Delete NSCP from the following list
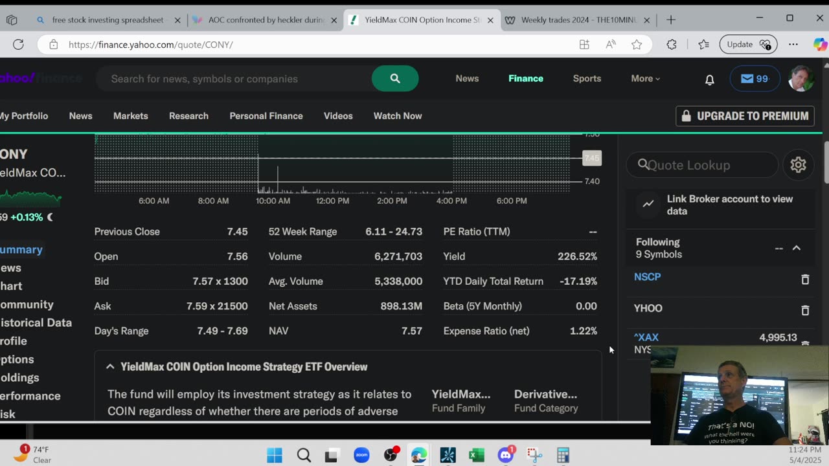The image size is (829, 466). click(805, 280)
